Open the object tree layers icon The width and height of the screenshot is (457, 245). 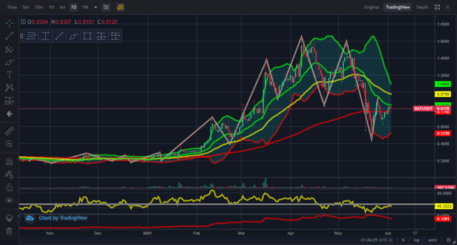click(10, 218)
